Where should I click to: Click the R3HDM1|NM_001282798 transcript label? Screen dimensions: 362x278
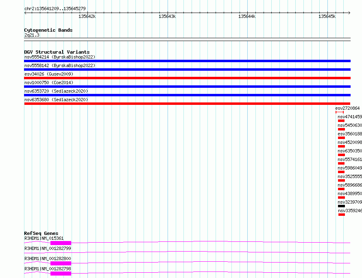point(48,269)
